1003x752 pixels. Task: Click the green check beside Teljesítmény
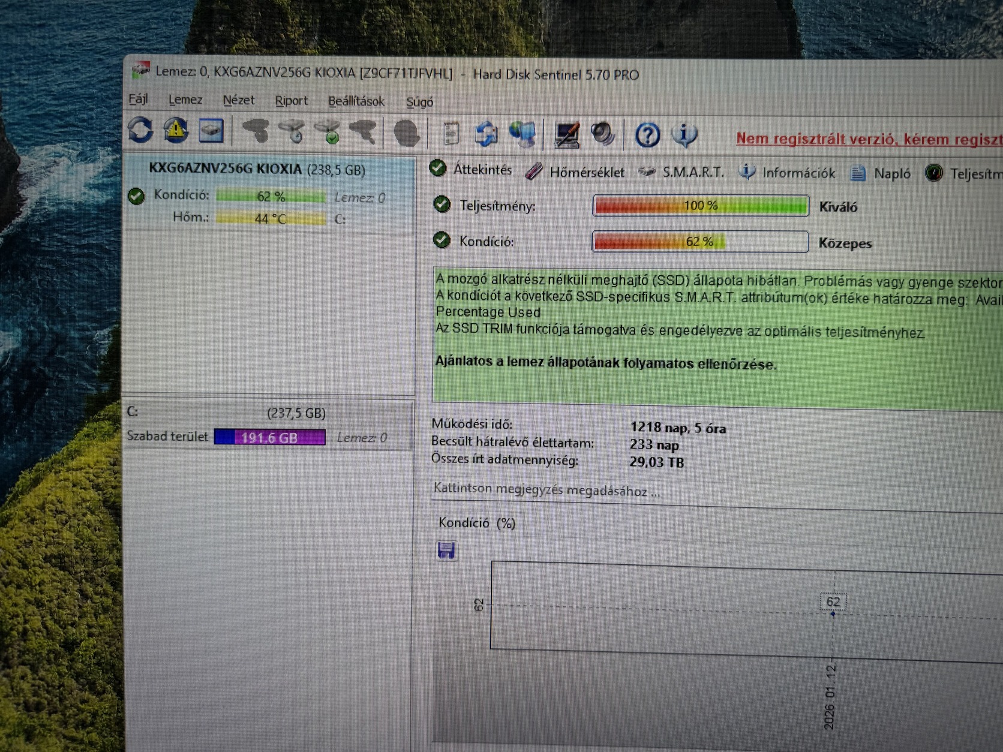tap(442, 204)
